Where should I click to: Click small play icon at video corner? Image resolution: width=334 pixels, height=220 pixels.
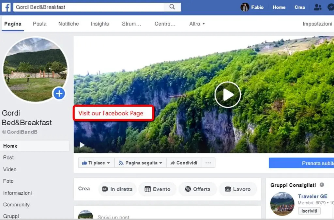[82, 145]
